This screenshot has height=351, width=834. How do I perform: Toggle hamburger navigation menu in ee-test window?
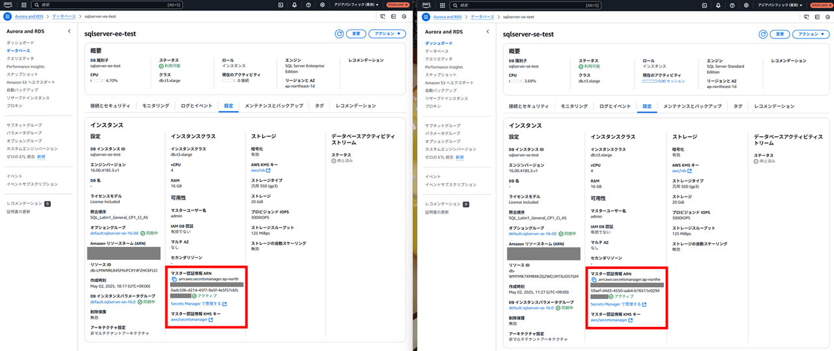[x=7, y=16]
